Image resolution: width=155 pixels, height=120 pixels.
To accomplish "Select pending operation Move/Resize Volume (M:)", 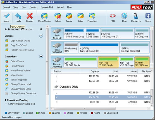I will pyautogui.click(x=21, y=104).
